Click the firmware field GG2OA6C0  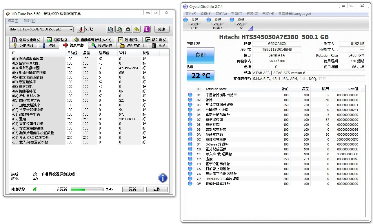tap(277, 44)
